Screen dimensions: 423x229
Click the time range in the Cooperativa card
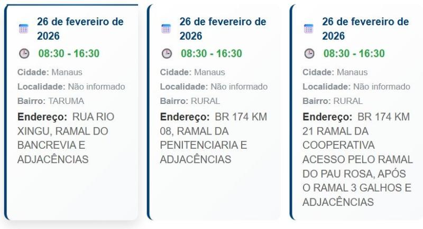[354, 53]
